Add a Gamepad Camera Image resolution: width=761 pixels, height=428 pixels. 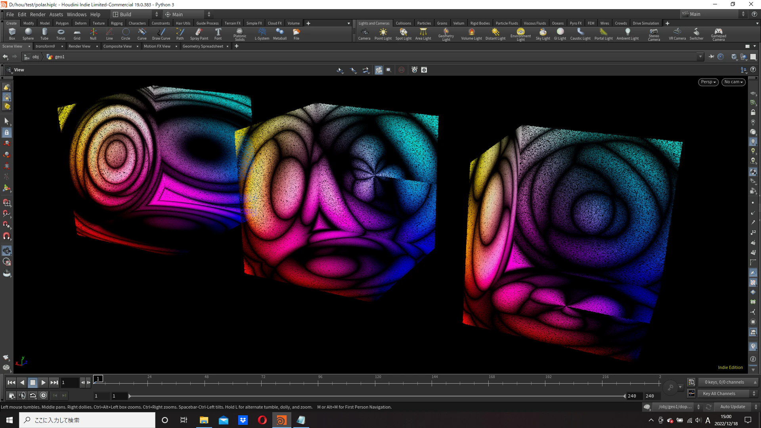coord(718,34)
